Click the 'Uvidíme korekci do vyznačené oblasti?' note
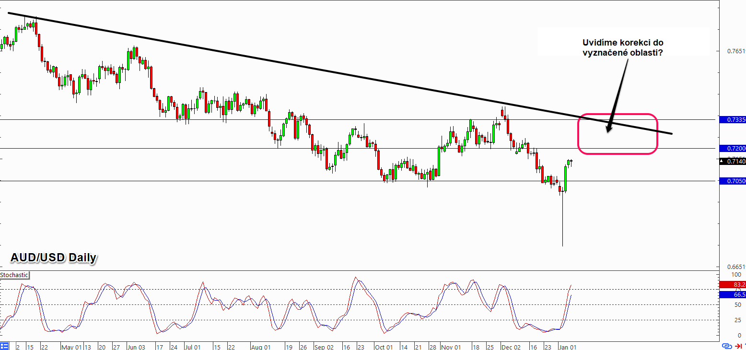This screenshot has height=350, width=746. [x=623, y=47]
